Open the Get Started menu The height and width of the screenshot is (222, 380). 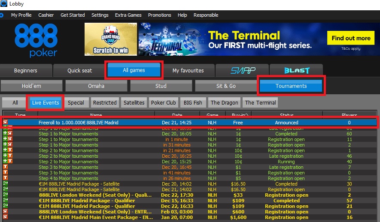coord(73,15)
